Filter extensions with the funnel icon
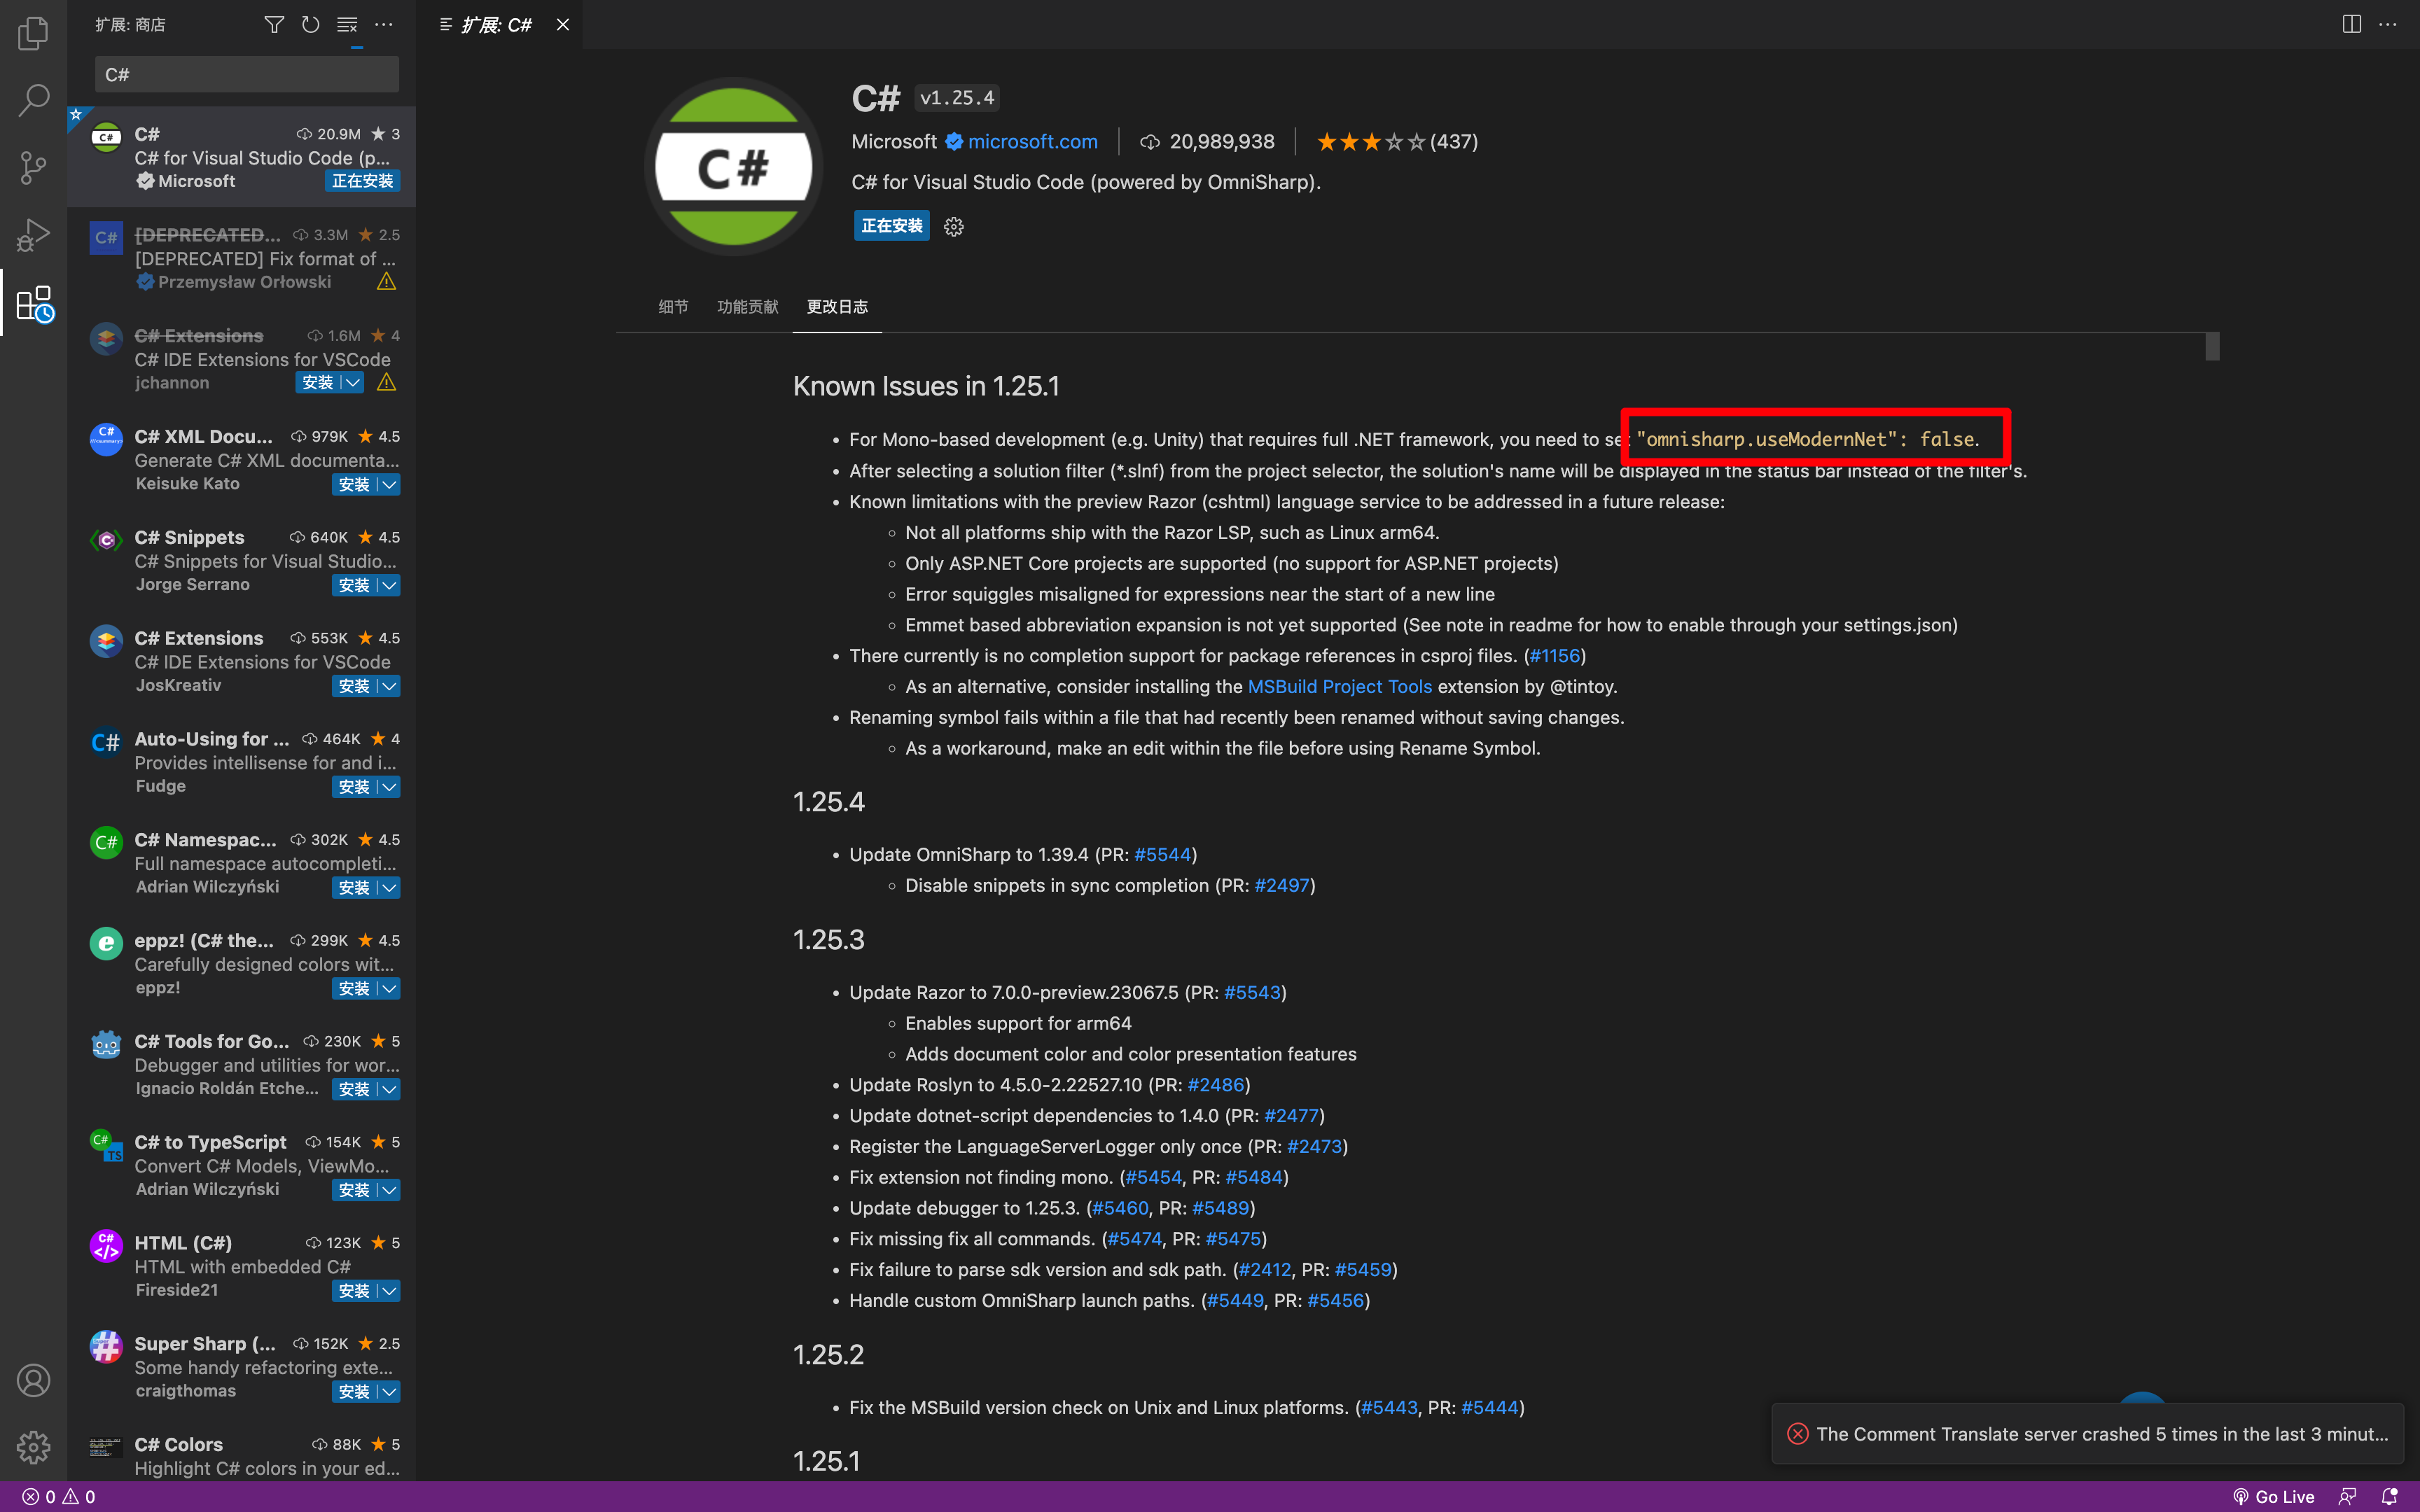Screen dimensions: 2420x1512 pos(274,24)
